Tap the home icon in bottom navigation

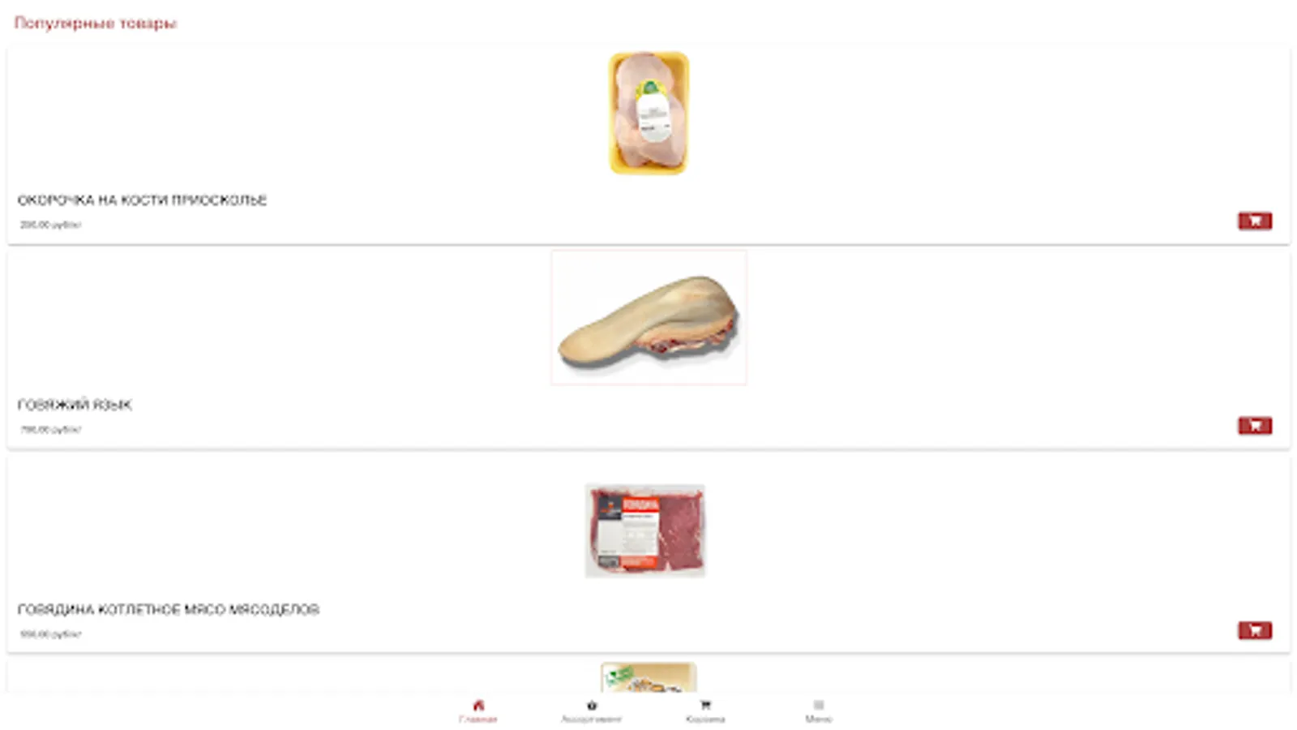click(478, 705)
